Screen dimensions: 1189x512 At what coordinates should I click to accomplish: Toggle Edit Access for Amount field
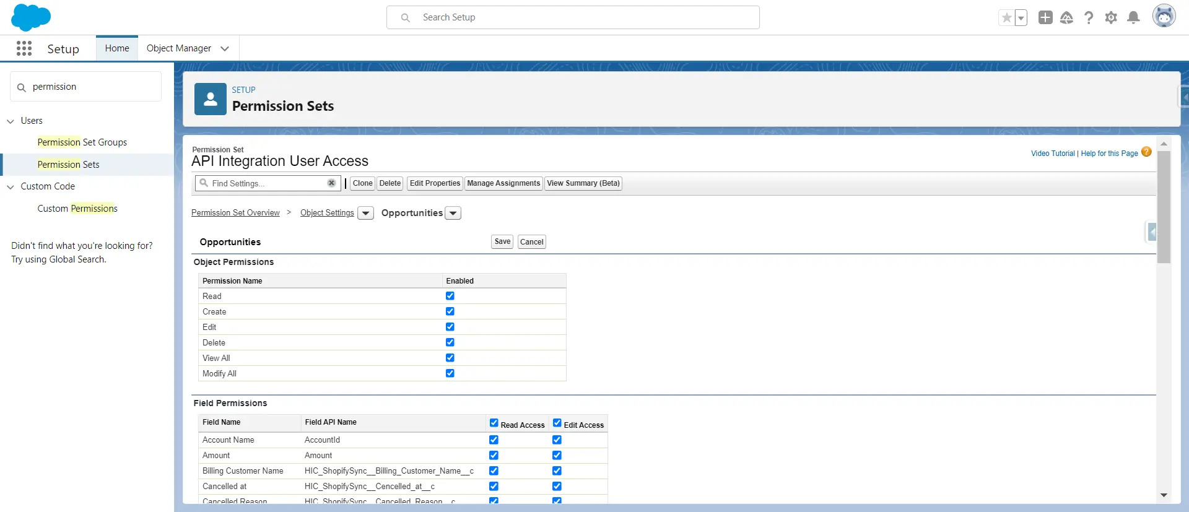click(x=557, y=455)
